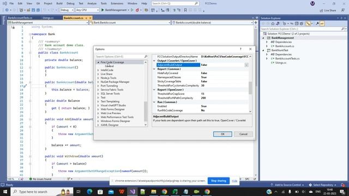The image size is (349, 196).
Task: Expand BankAccountTests.cs node in Solution Explorer
Action: tap(267, 58)
